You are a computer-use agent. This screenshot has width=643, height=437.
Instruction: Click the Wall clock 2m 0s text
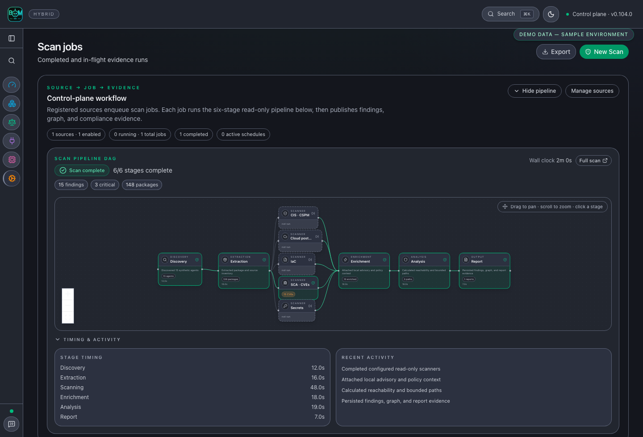[551, 161]
